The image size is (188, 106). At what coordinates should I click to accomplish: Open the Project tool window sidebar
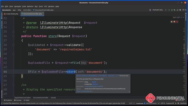[2, 16]
